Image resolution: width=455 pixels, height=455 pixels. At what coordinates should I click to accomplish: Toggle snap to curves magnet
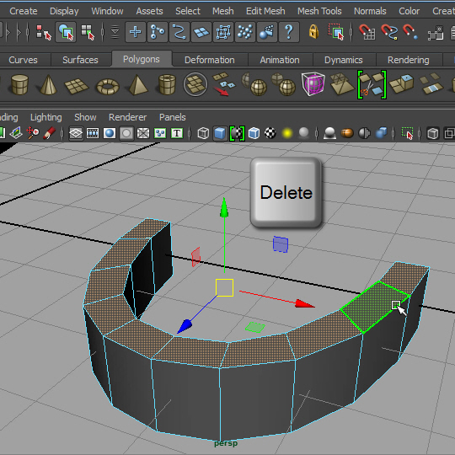(389, 32)
